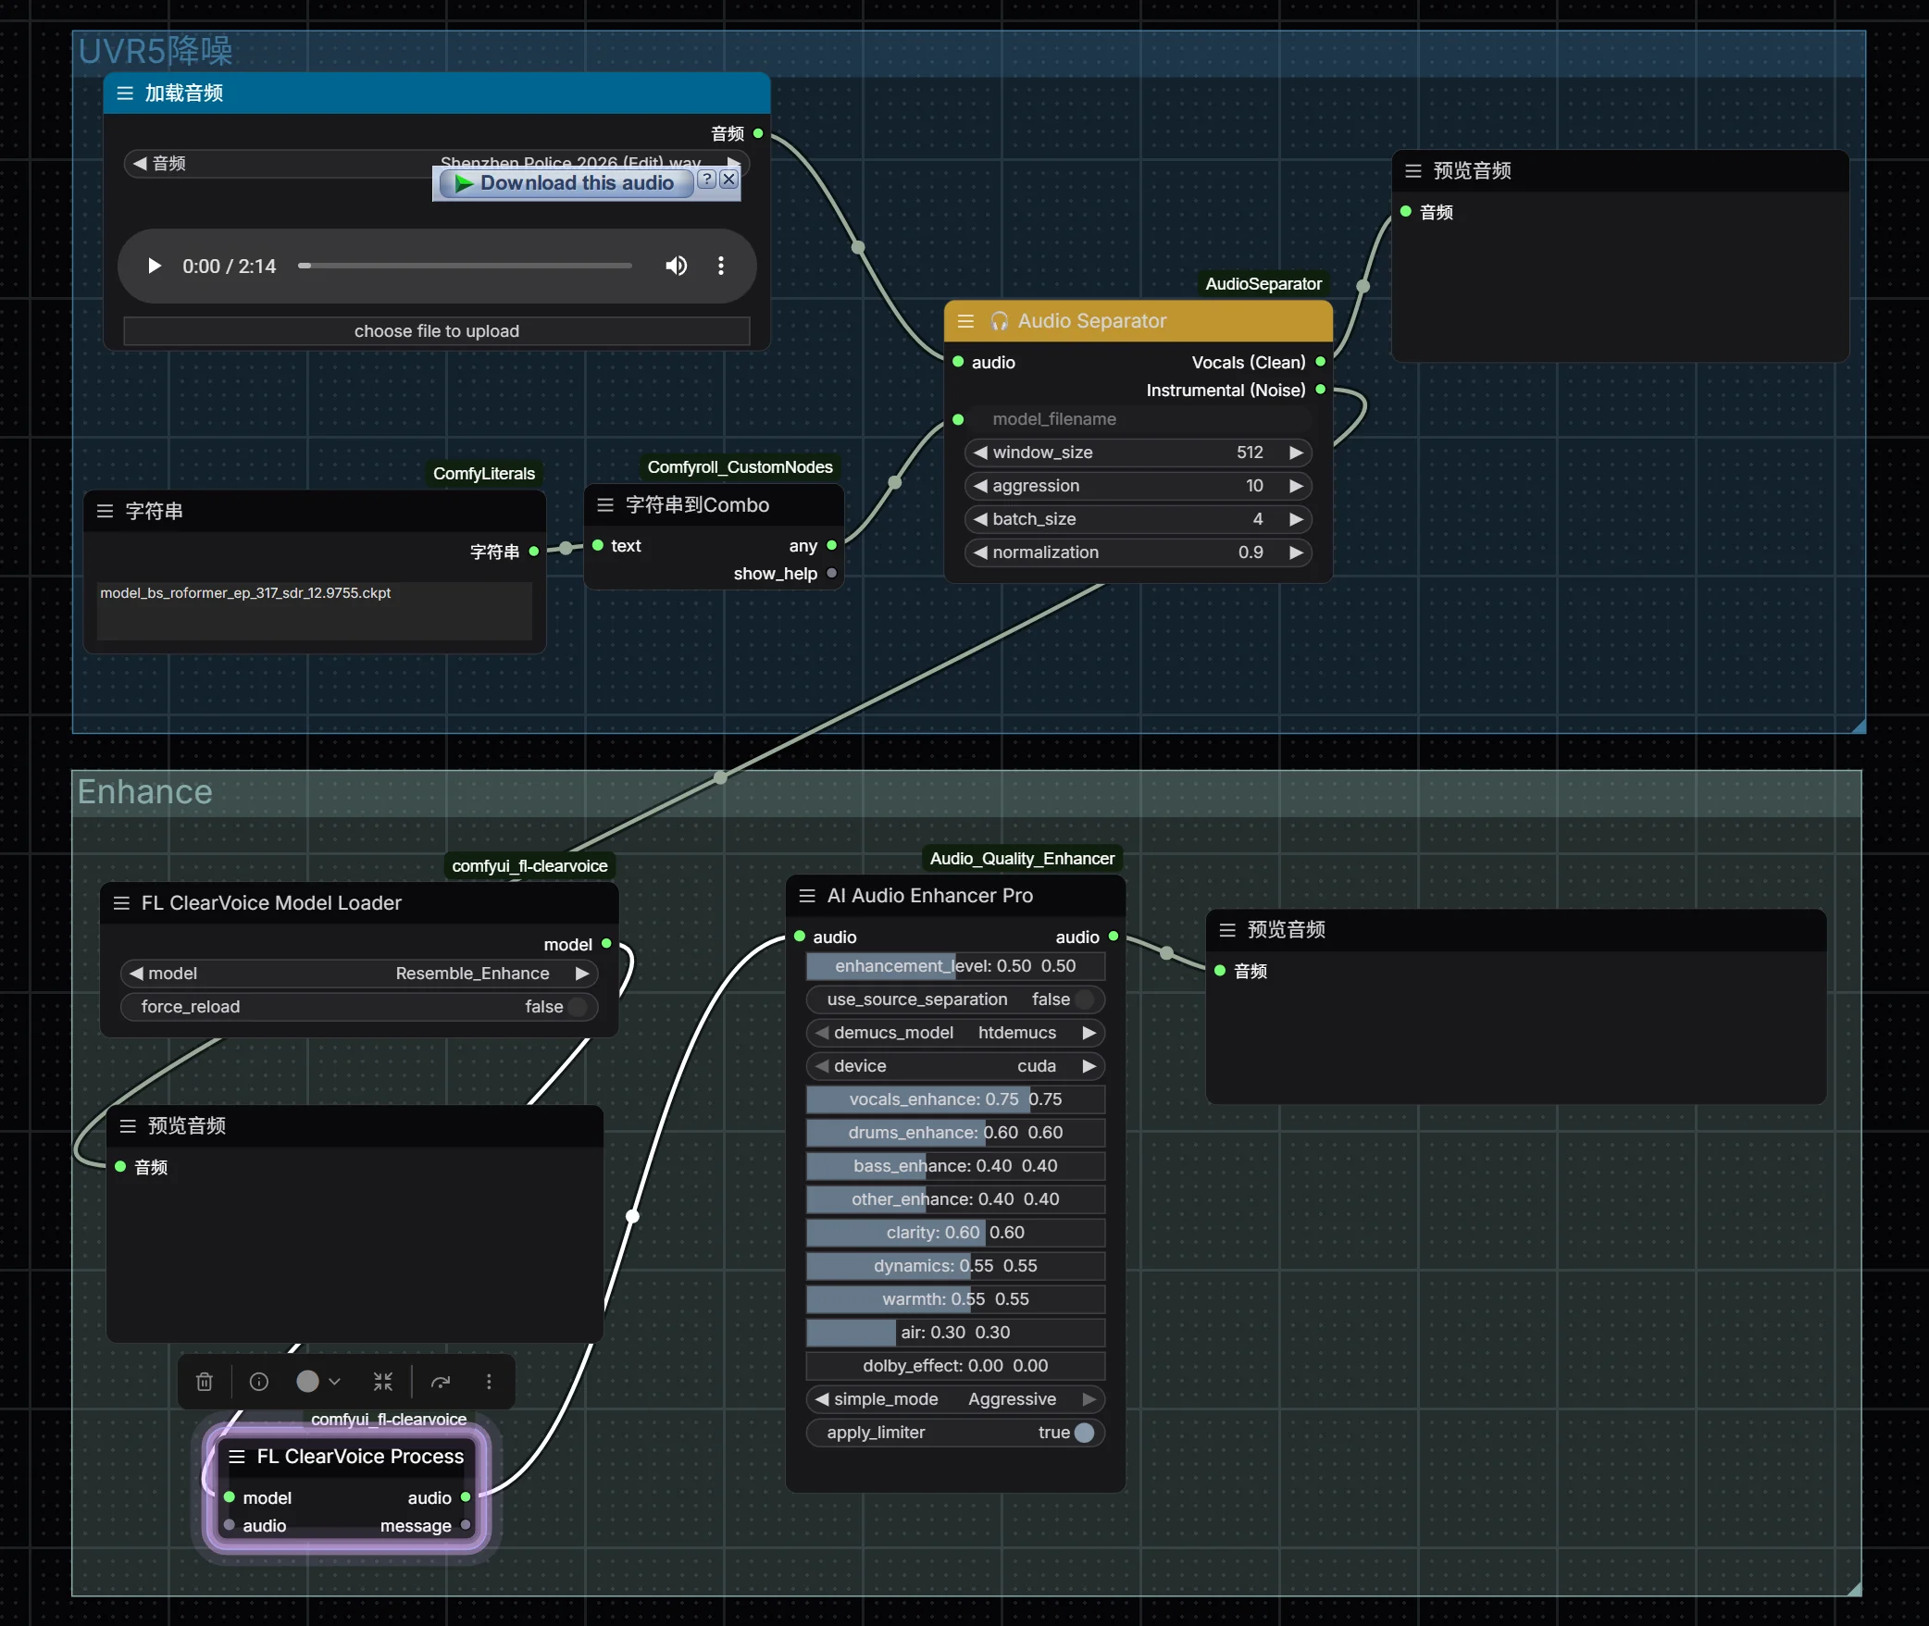Click the info icon in node toolbar
Image resolution: width=1929 pixels, height=1626 pixels.
(x=259, y=1382)
